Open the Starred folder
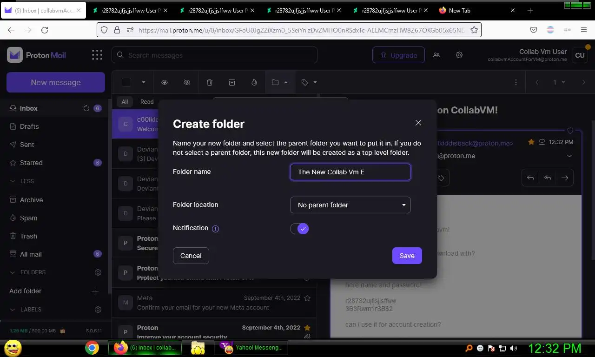 [31, 163]
